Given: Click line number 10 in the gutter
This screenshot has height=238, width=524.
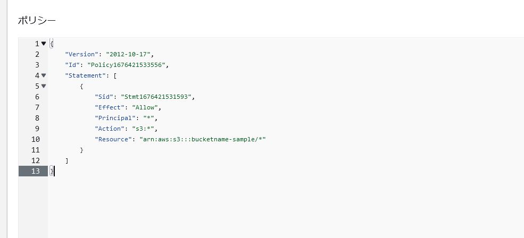Looking at the screenshot, I should [x=35, y=139].
